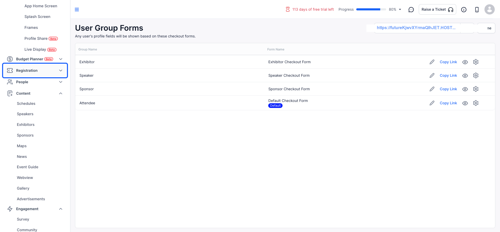This screenshot has height=232, width=500.
Task: Go to Frames in sidebar
Action: pyautogui.click(x=31, y=28)
